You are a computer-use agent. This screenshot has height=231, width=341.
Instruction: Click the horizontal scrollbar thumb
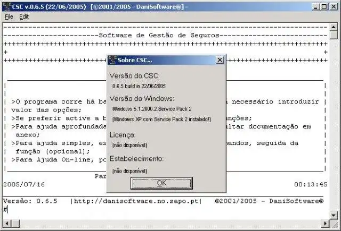coord(15,223)
